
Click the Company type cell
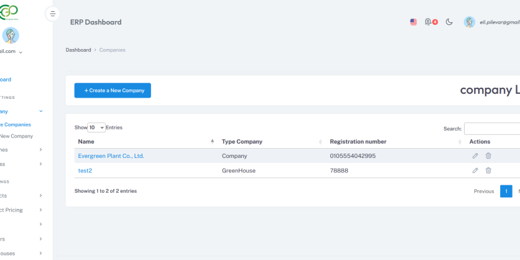(234, 156)
